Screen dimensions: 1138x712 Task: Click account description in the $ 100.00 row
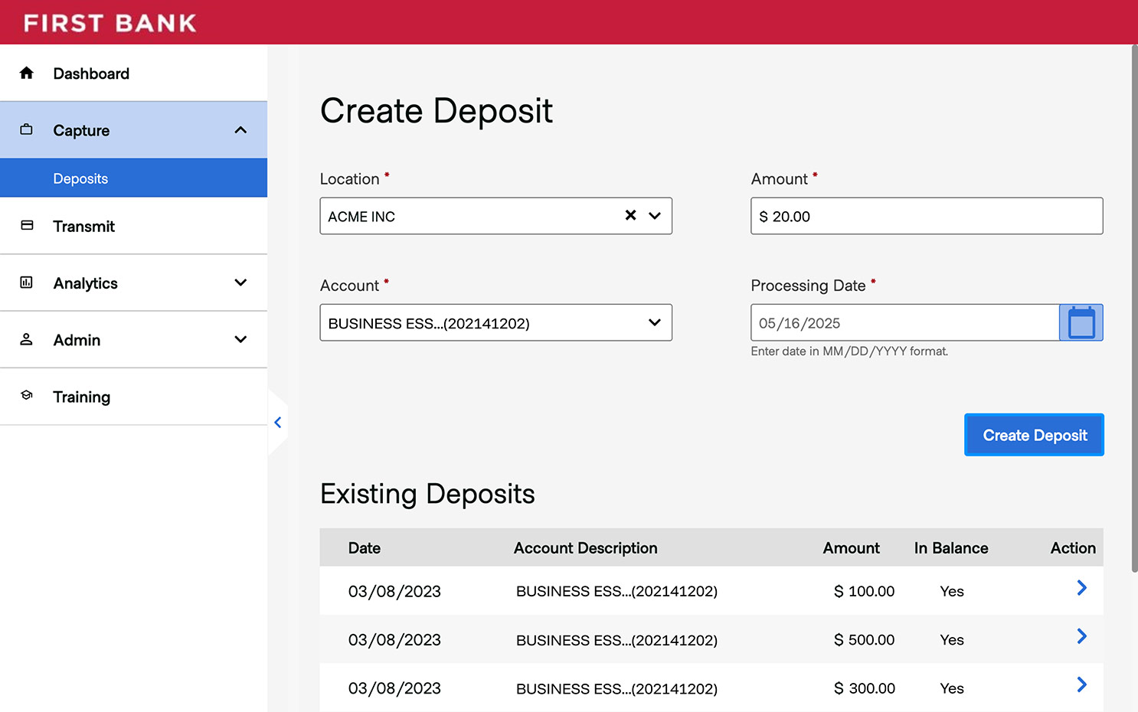(x=616, y=591)
